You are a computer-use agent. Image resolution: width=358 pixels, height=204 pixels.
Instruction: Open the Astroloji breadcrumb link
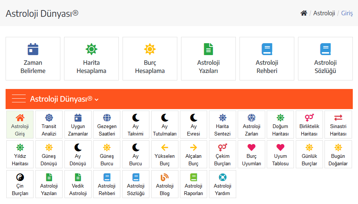coord(324,13)
